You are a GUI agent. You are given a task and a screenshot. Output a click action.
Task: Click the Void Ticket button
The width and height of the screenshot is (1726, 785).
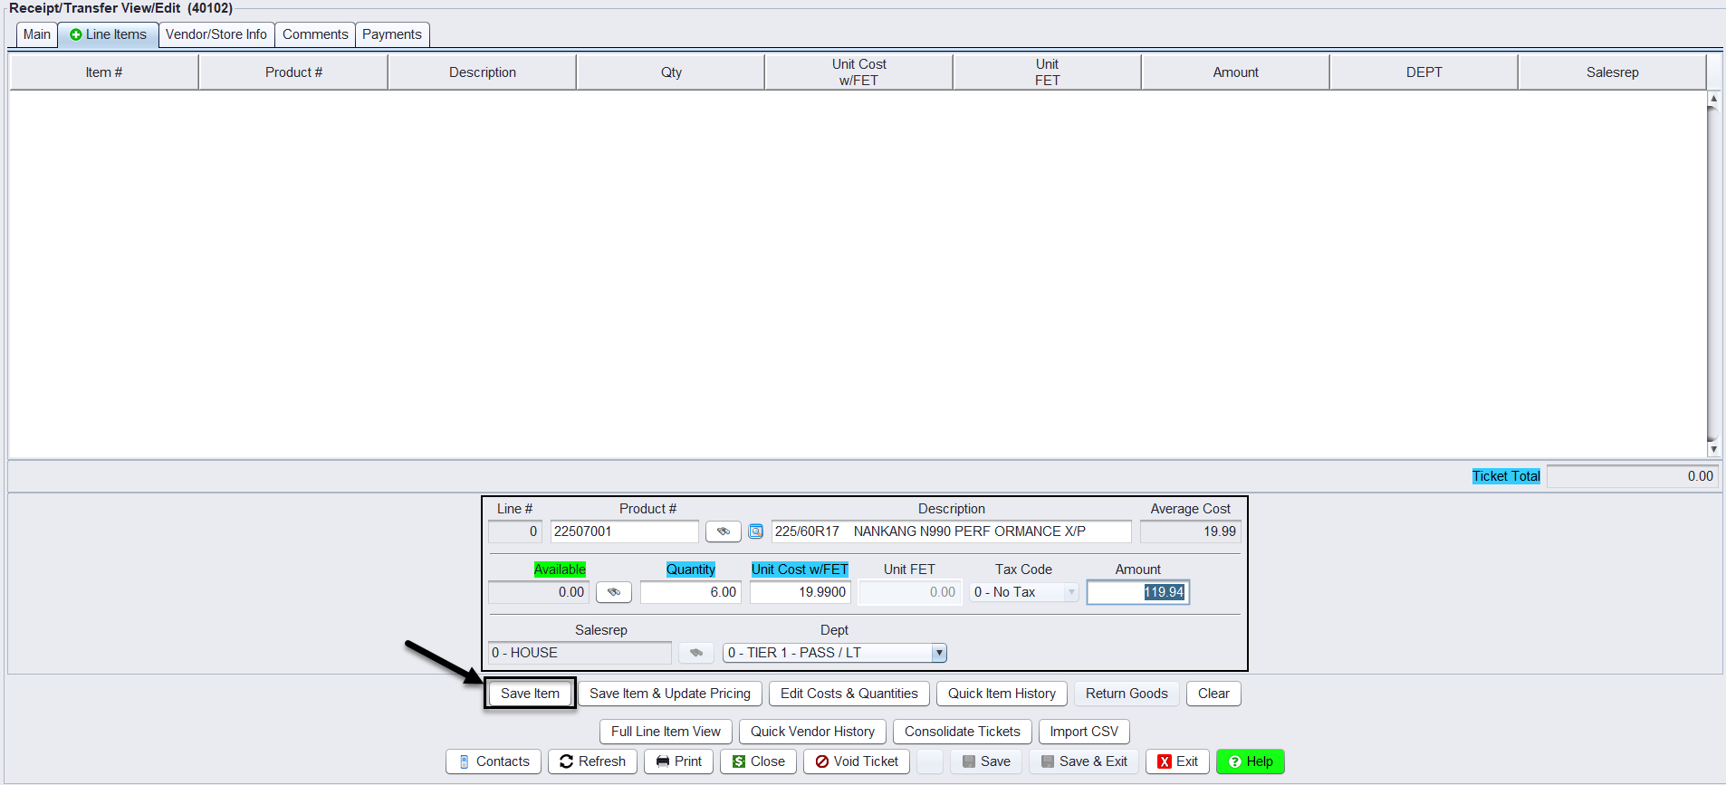click(857, 761)
